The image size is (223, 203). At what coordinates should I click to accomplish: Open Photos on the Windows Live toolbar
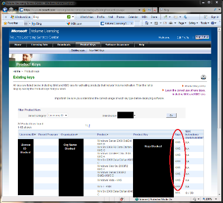click(x=120, y=17)
